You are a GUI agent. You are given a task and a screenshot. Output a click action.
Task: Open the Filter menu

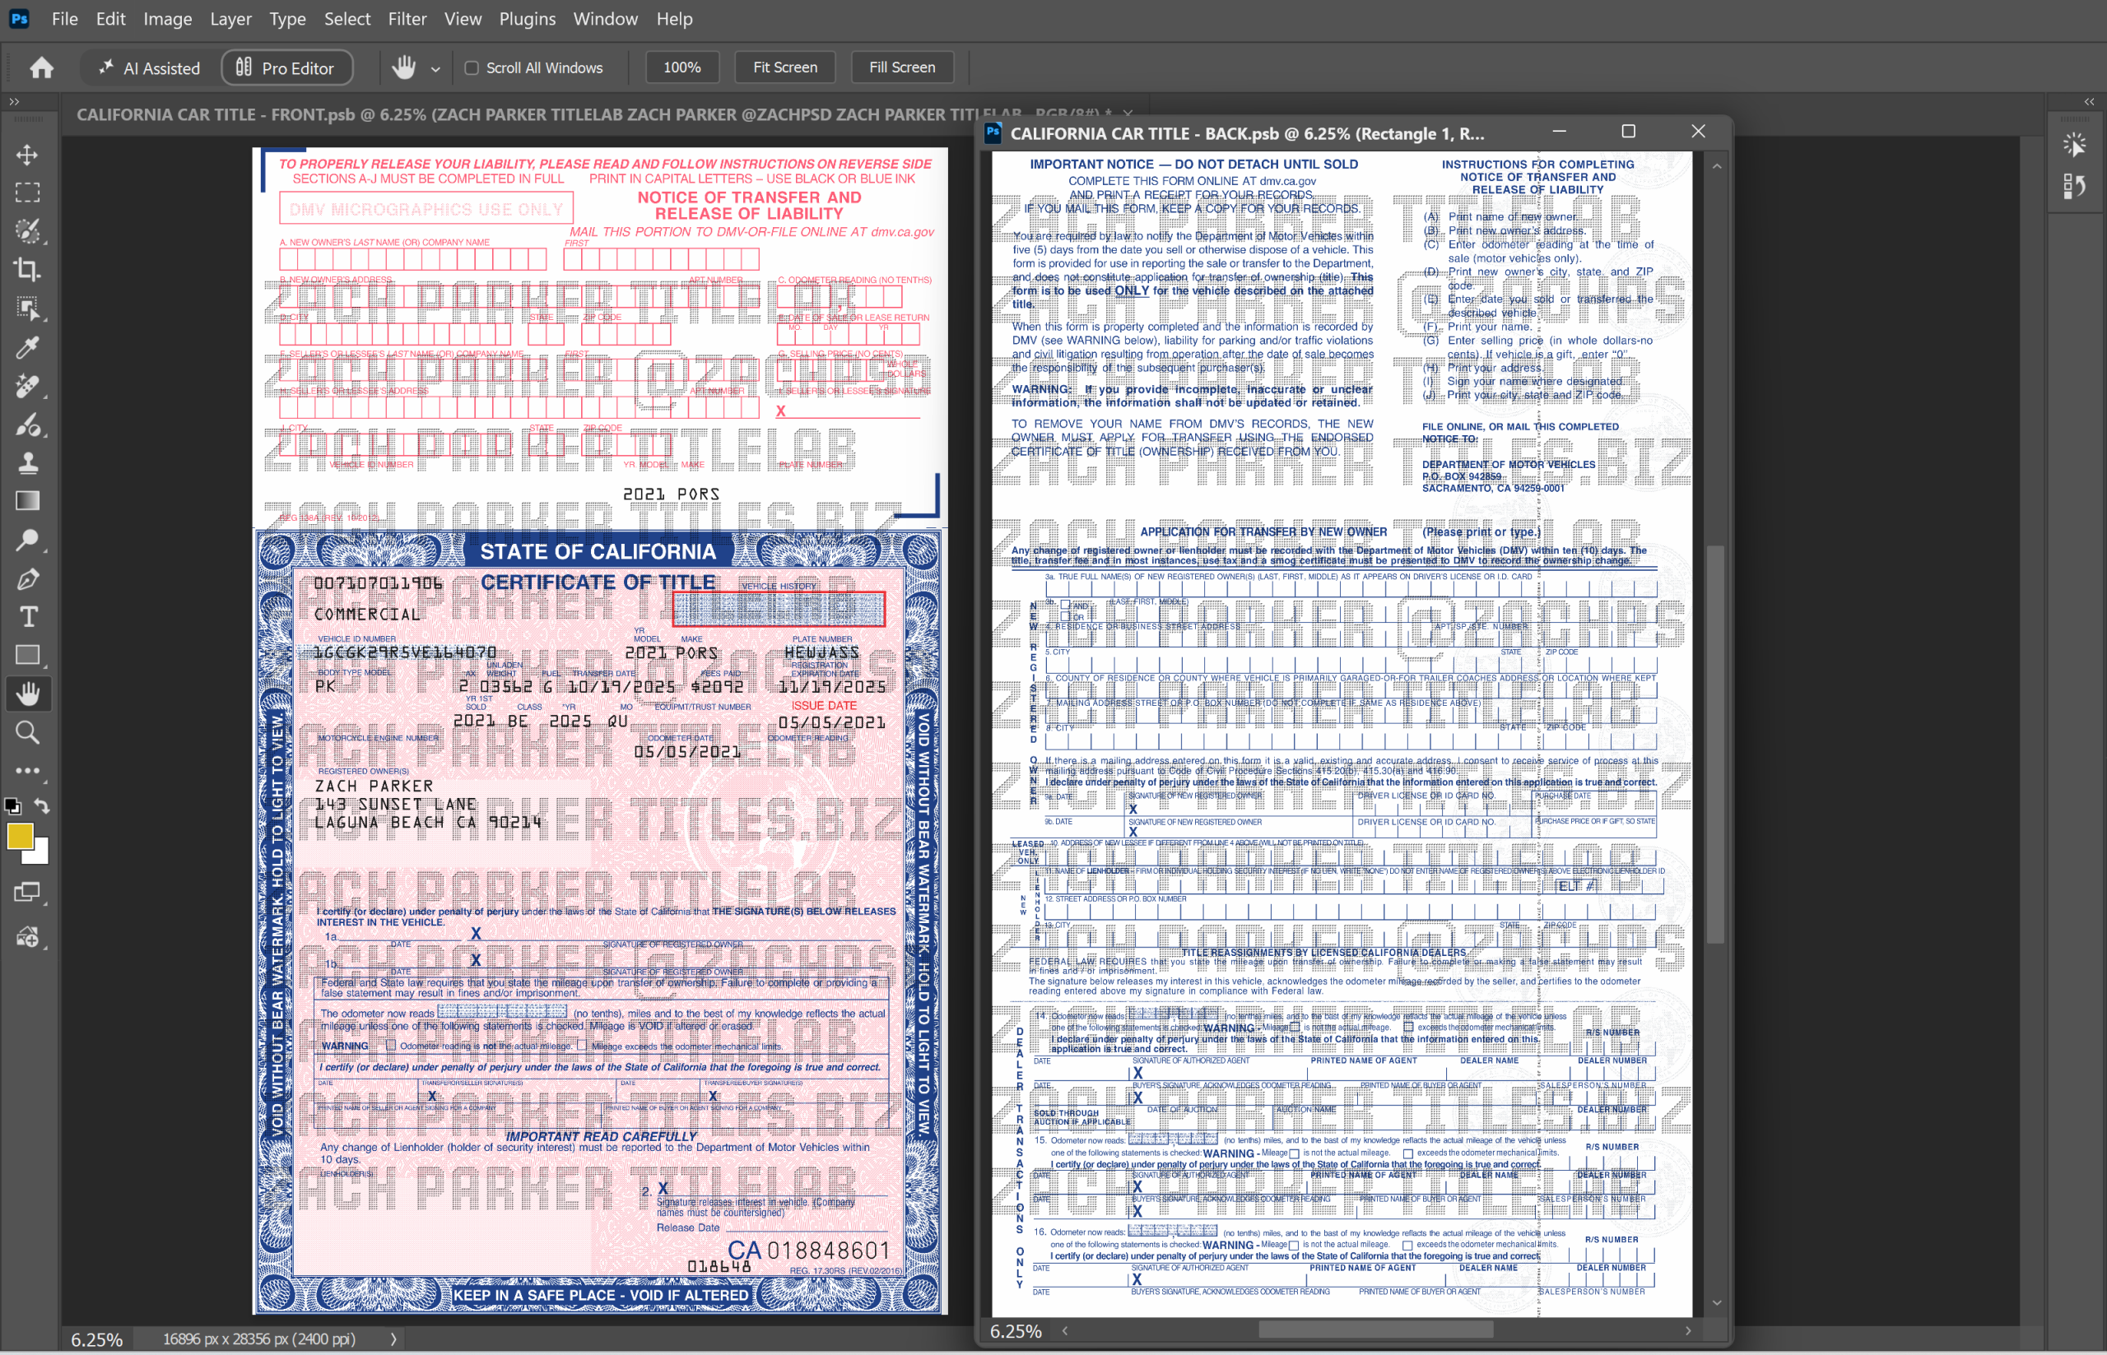[x=407, y=18]
